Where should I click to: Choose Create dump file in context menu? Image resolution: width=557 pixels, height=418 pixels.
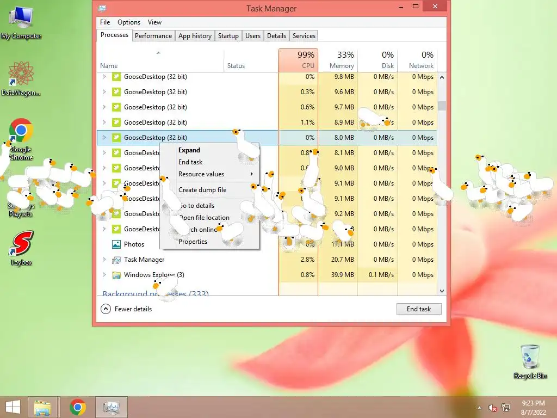click(209, 190)
